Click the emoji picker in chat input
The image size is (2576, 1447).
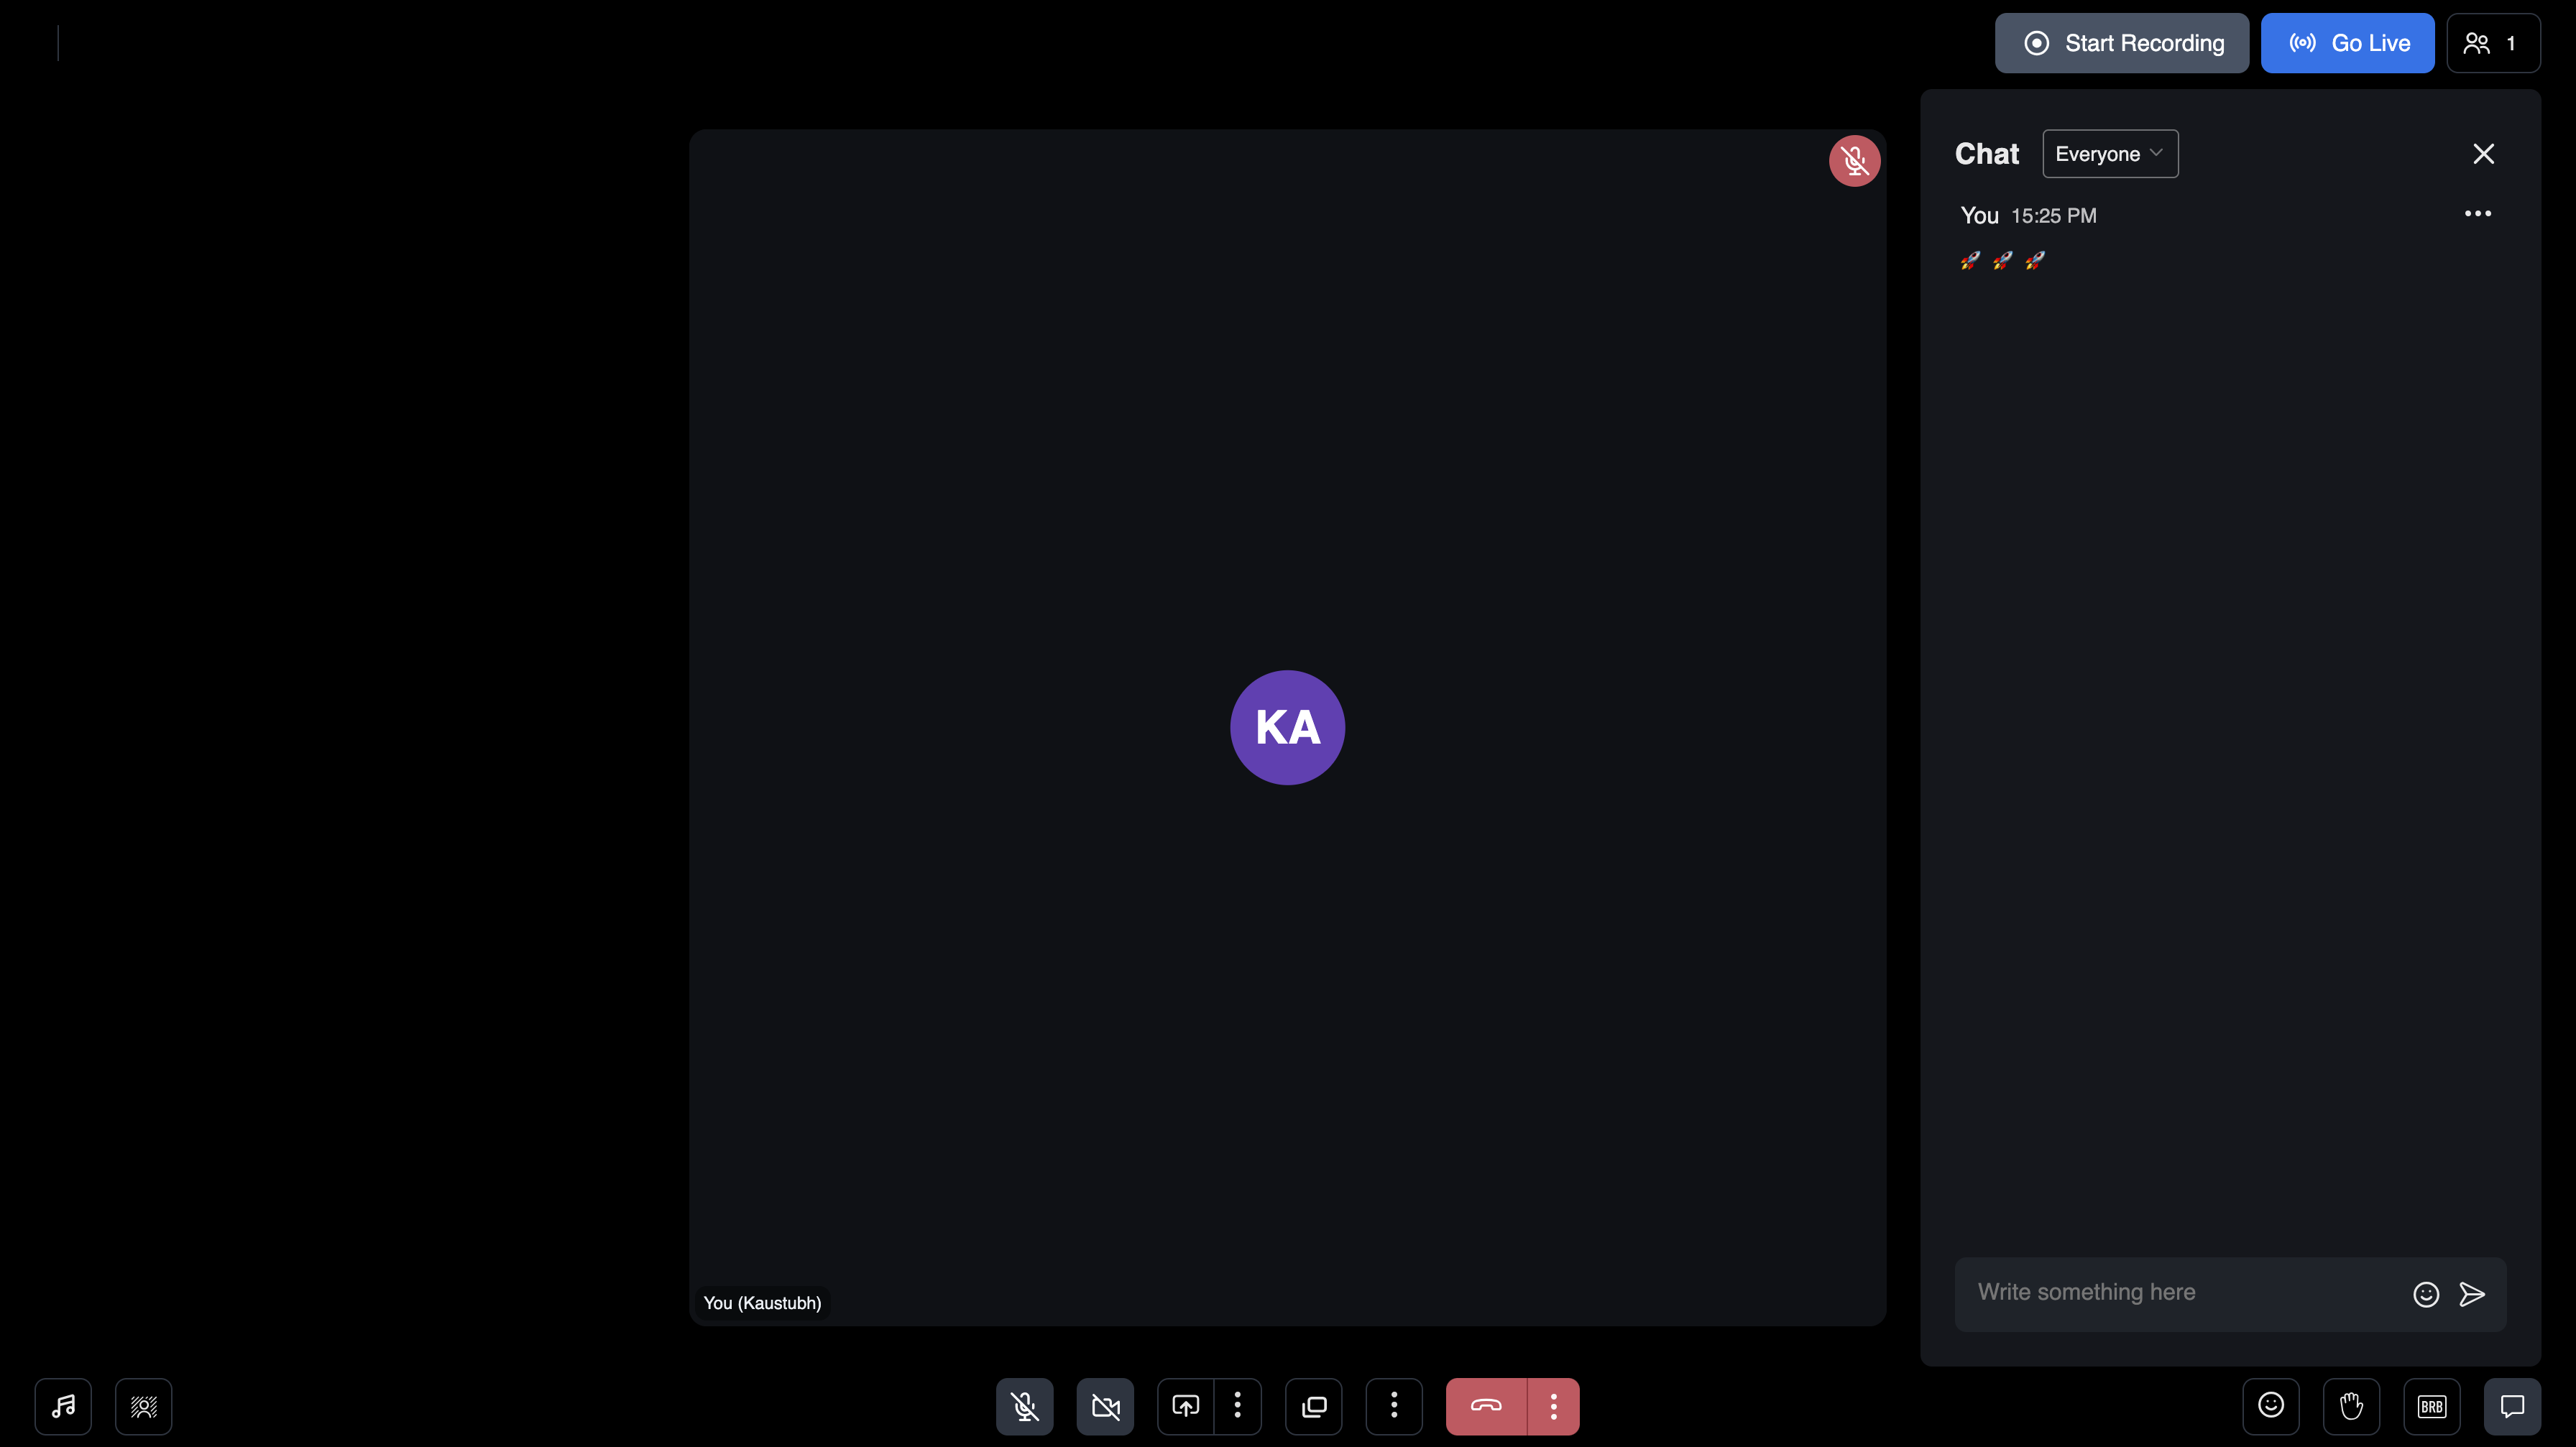pos(2425,1294)
